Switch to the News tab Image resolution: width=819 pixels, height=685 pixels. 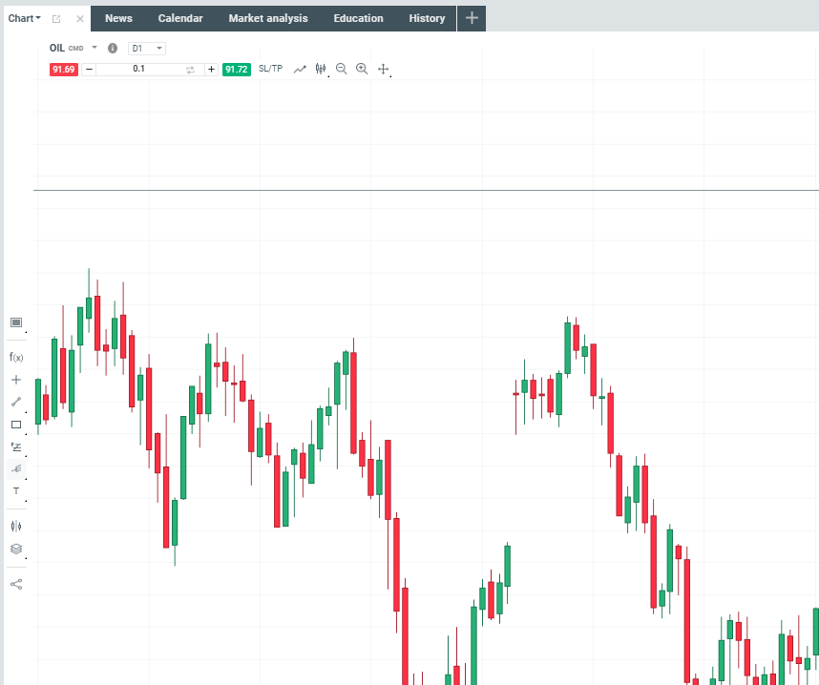tap(118, 18)
